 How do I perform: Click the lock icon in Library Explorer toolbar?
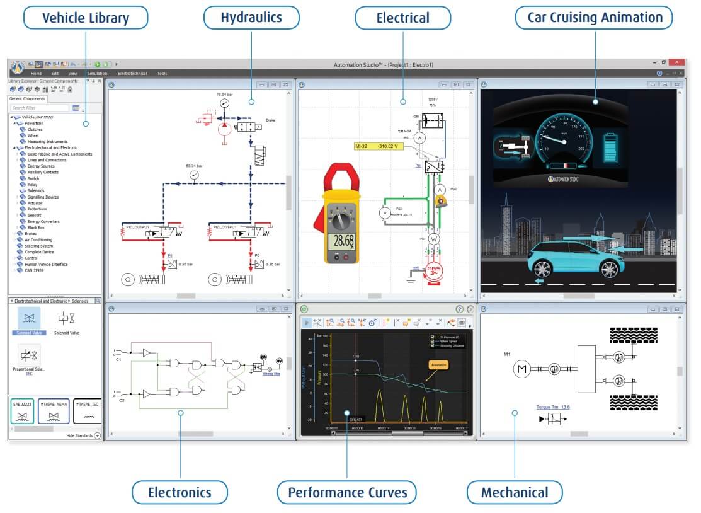(x=70, y=89)
